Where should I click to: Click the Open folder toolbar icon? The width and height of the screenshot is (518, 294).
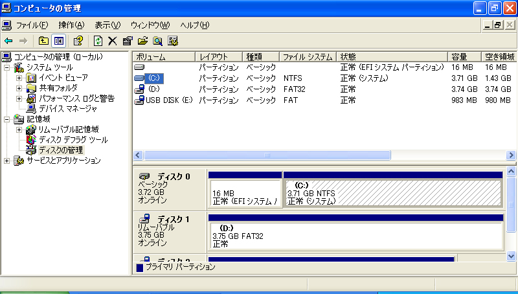pos(142,41)
